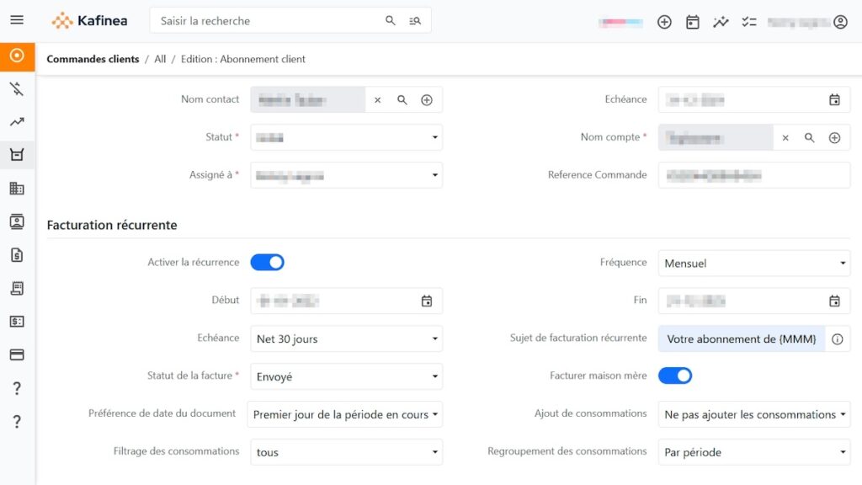Click the invoice document icon in the sidebar
Viewport: 862px width, 485px height.
click(x=17, y=254)
